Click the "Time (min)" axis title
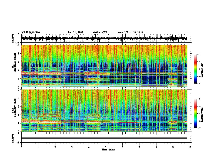 pos(108,150)
